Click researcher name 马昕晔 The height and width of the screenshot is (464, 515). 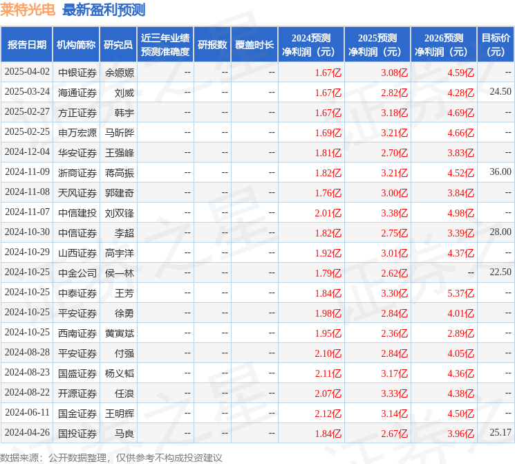[x=120, y=133]
